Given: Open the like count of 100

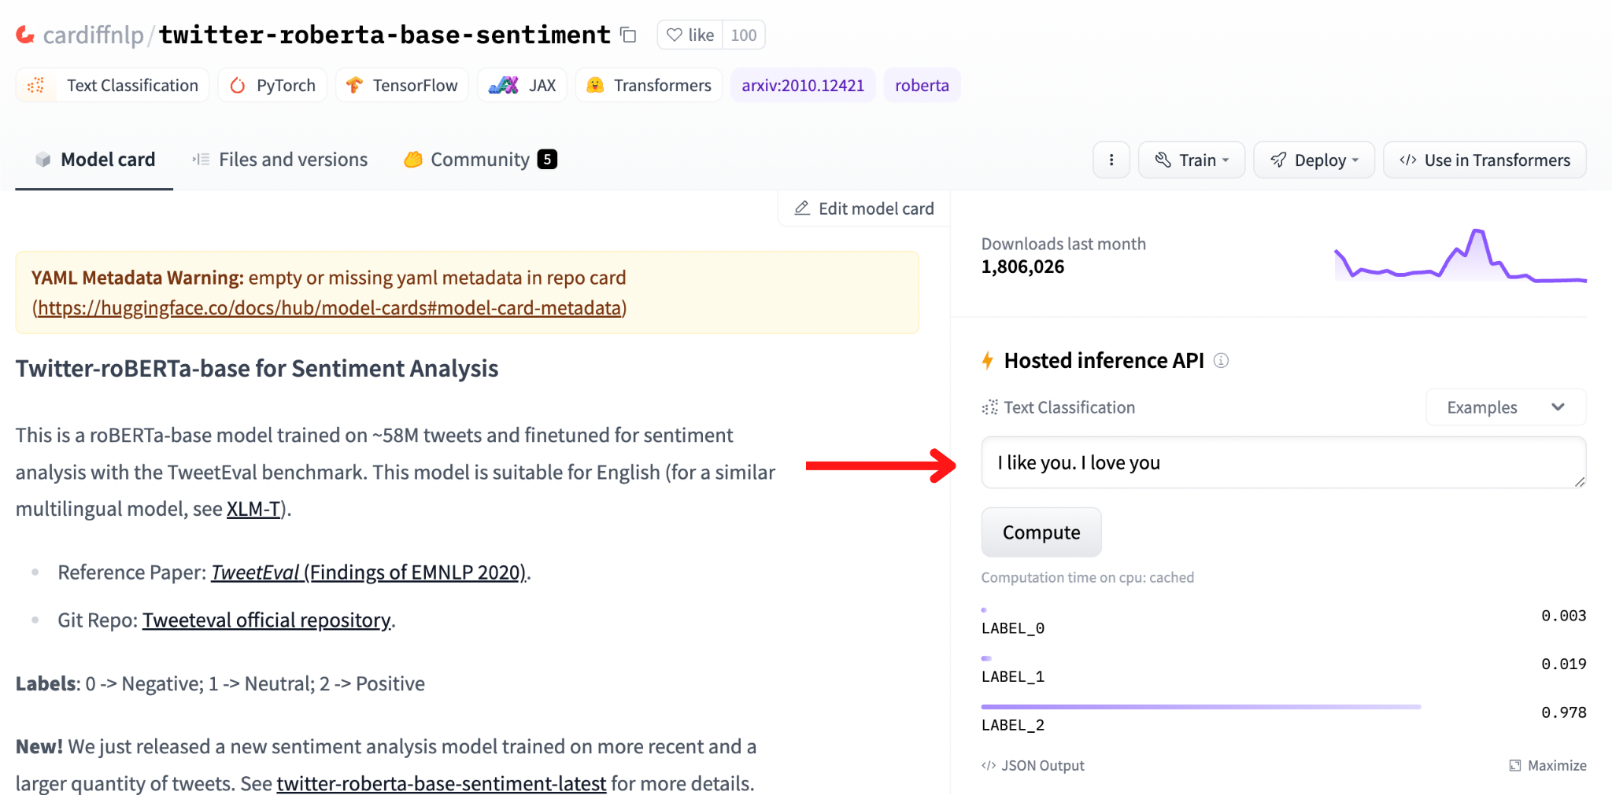Looking at the screenshot, I should click(743, 35).
